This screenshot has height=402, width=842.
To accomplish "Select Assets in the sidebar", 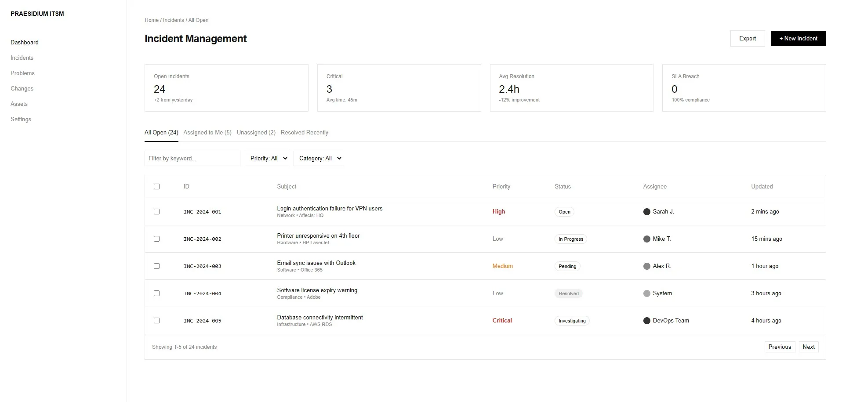I will 19,104.
